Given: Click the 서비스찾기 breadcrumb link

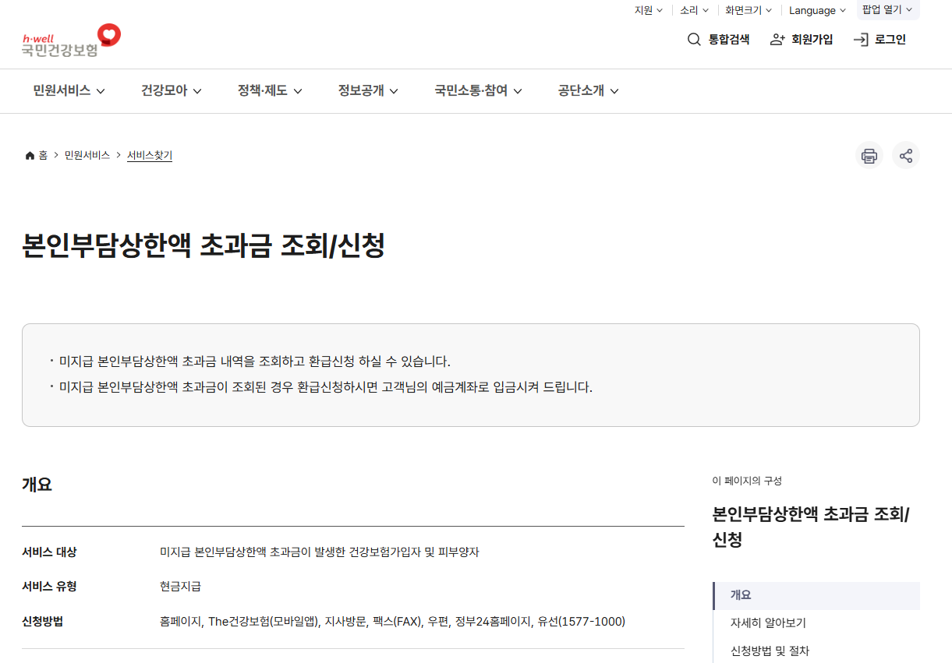Looking at the screenshot, I should 149,155.
